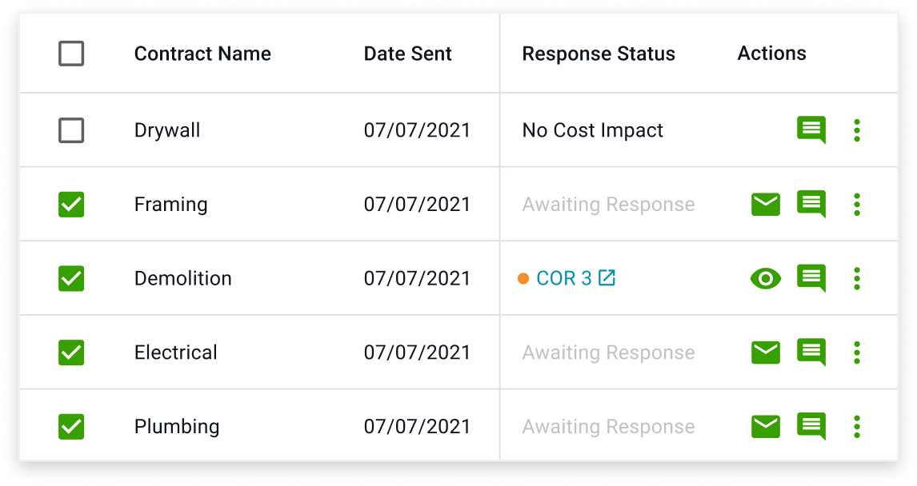Click the envelope icon for Plumbing

[766, 426]
